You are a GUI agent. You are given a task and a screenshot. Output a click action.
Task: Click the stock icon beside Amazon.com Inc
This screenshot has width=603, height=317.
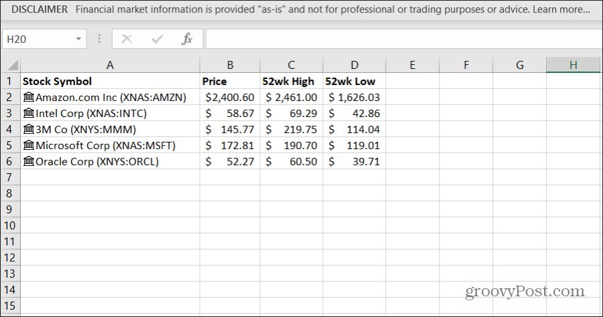(x=29, y=98)
